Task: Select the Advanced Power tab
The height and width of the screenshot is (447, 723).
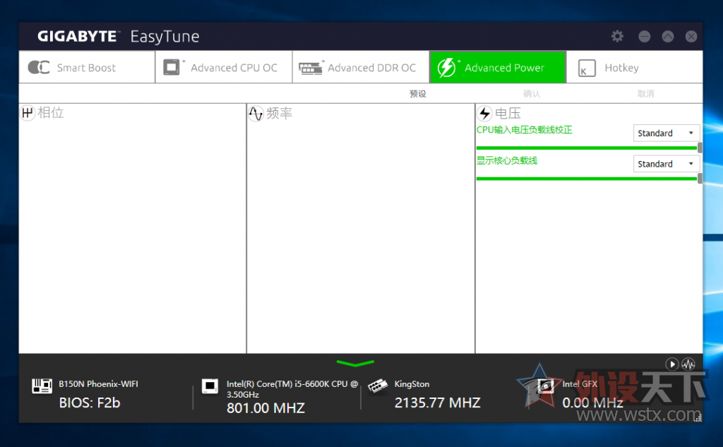Action: pos(498,67)
